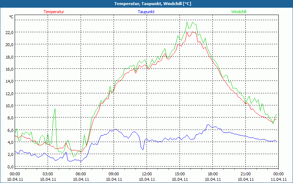Screen dimensions: 293x183
Task: Click the '4,0' y-axis value
Action: (10, 142)
